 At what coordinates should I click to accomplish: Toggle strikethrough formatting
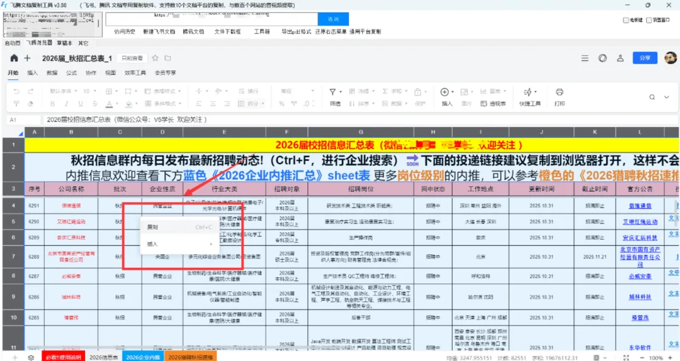(x=95, y=104)
